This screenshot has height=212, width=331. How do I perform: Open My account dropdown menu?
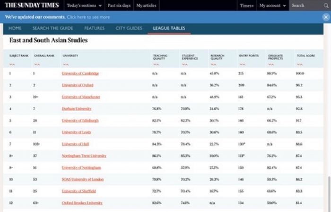272,5
